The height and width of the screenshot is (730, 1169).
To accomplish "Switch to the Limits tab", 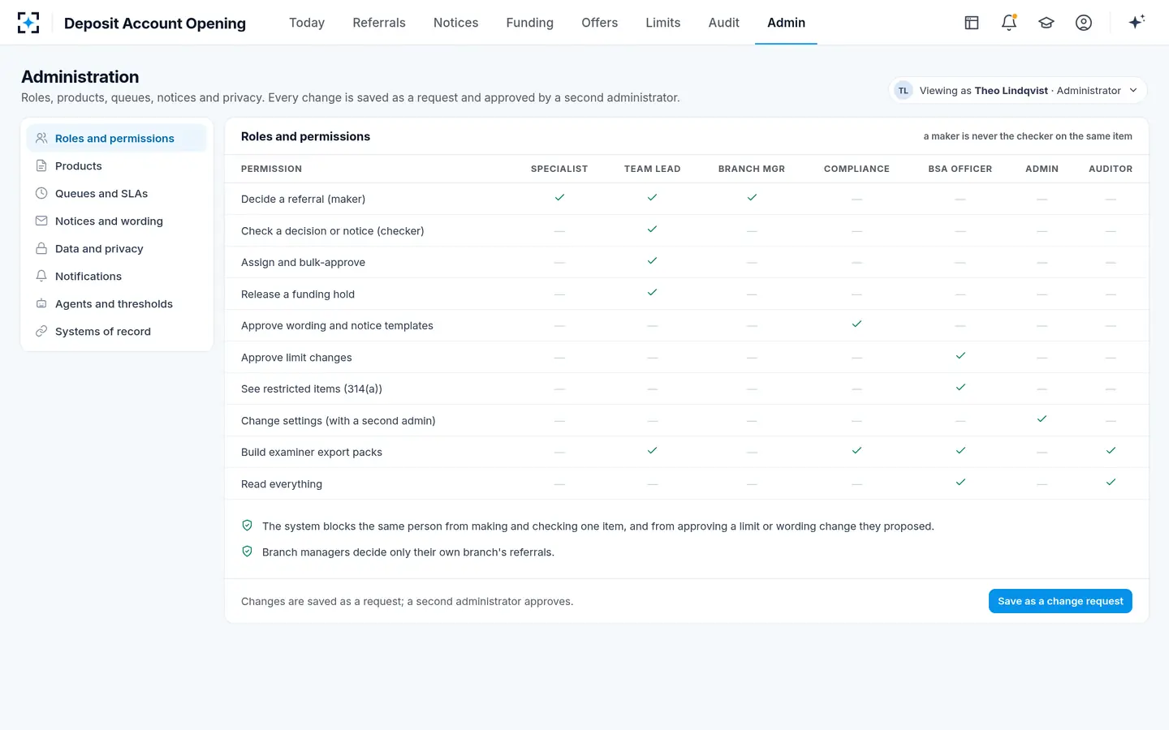I will (x=662, y=23).
